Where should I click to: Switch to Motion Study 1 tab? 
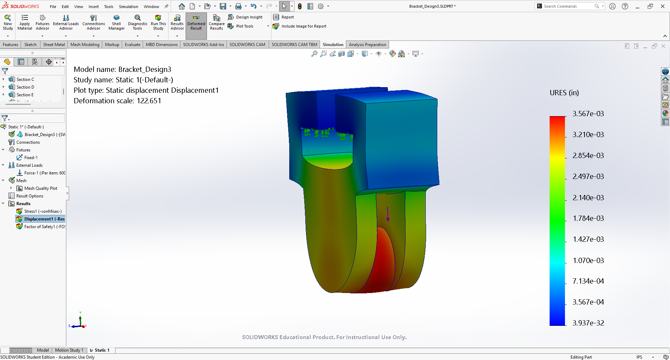[69, 350]
